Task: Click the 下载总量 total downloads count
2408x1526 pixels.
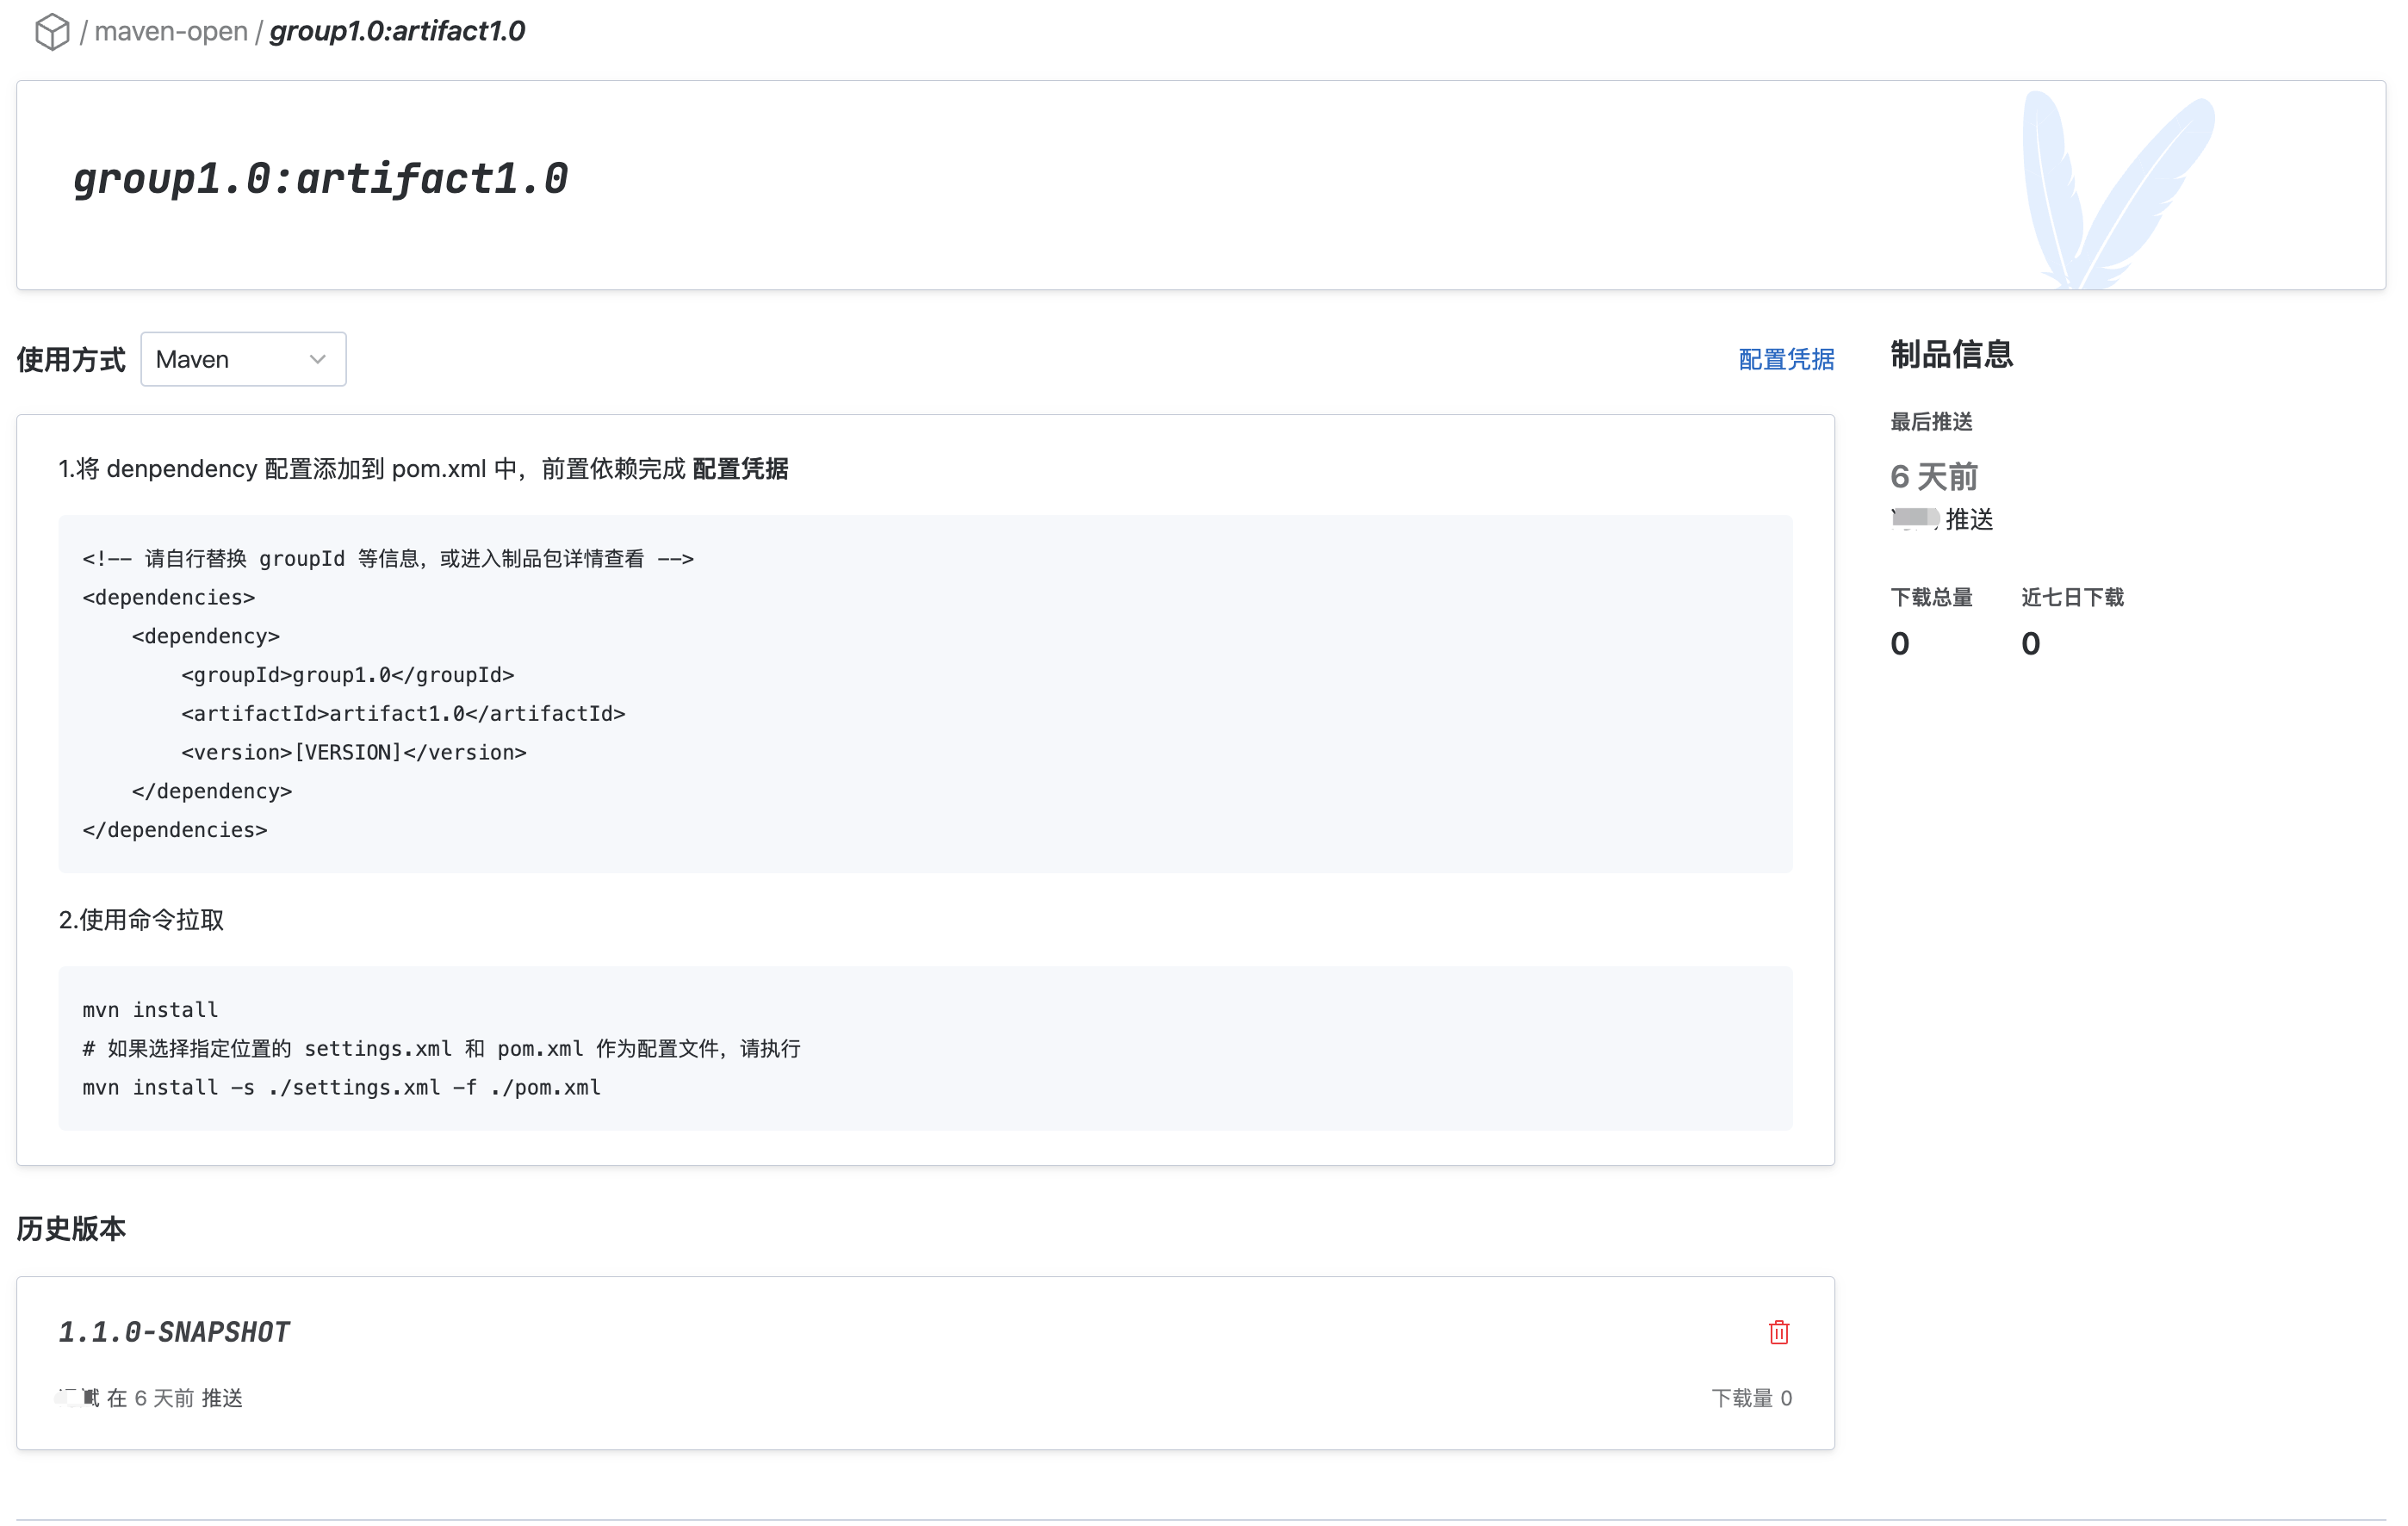Action: click(1900, 643)
